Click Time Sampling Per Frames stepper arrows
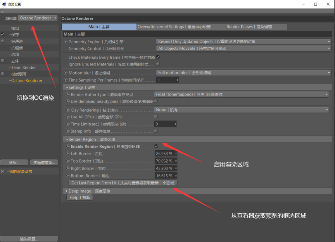This screenshot has width=335, height=242. click(x=177, y=80)
